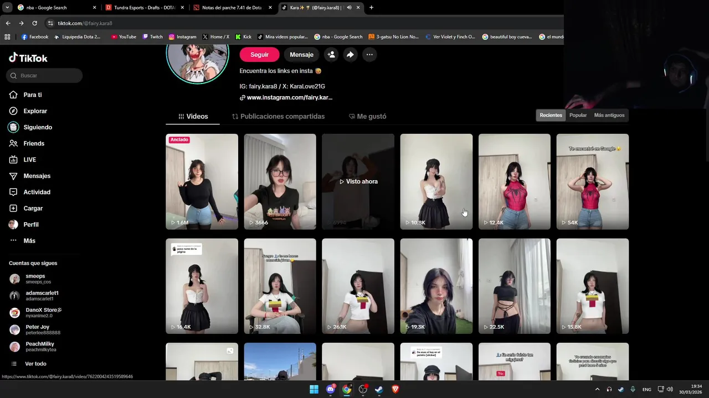Click the suggested accounts person icon
Viewport: 709px width, 398px height.
(331, 55)
